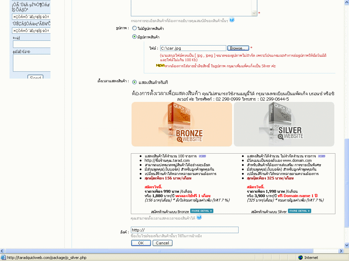The height and width of the screenshot is (261, 349).
Task: Click the Silver Website package image
Action: coord(284,124)
